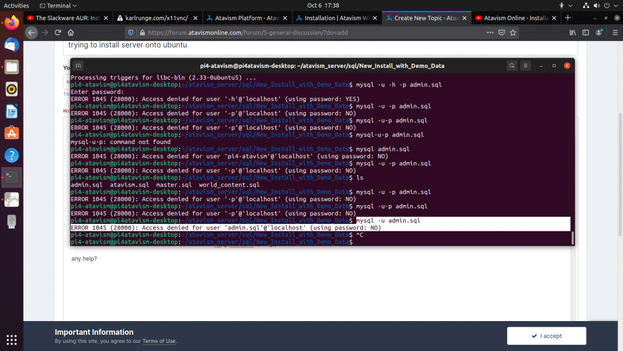Click the terminal window title text

pos(322,66)
